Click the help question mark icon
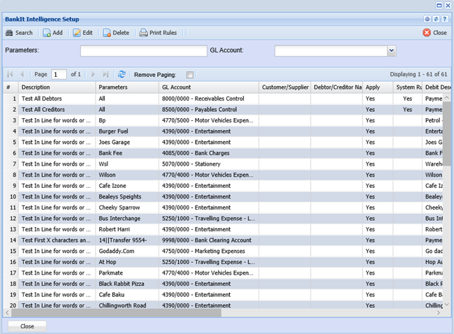454x334 pixels. (444, 20)
